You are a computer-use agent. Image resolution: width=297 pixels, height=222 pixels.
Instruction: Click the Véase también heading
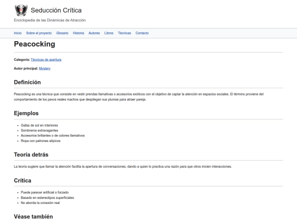click(x=34, y=217)
